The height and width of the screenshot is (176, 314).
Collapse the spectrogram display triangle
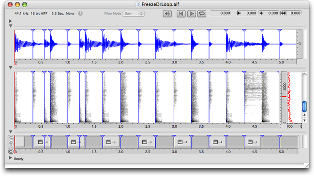[11, 68]
